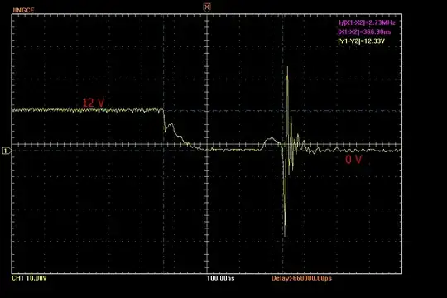The height and width of the screenshot is (298, 447).
Task: Click the trigger position marker at top
Action: coord(207,7)
